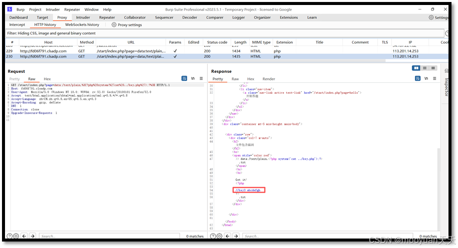Viewport: 458px width, 248px height.
Task: Open the Project menu
Action: pyautogui.click(x=35, y=9)
